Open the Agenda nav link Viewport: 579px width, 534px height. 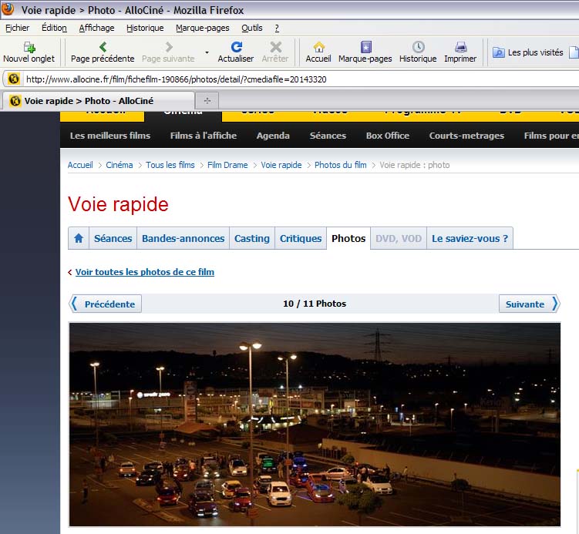pyautogui.click(x=273, y=136)
